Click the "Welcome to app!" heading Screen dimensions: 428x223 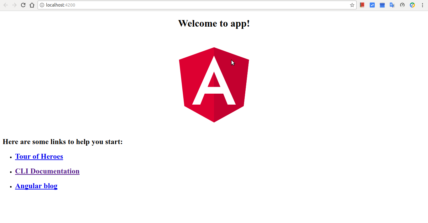214,23
